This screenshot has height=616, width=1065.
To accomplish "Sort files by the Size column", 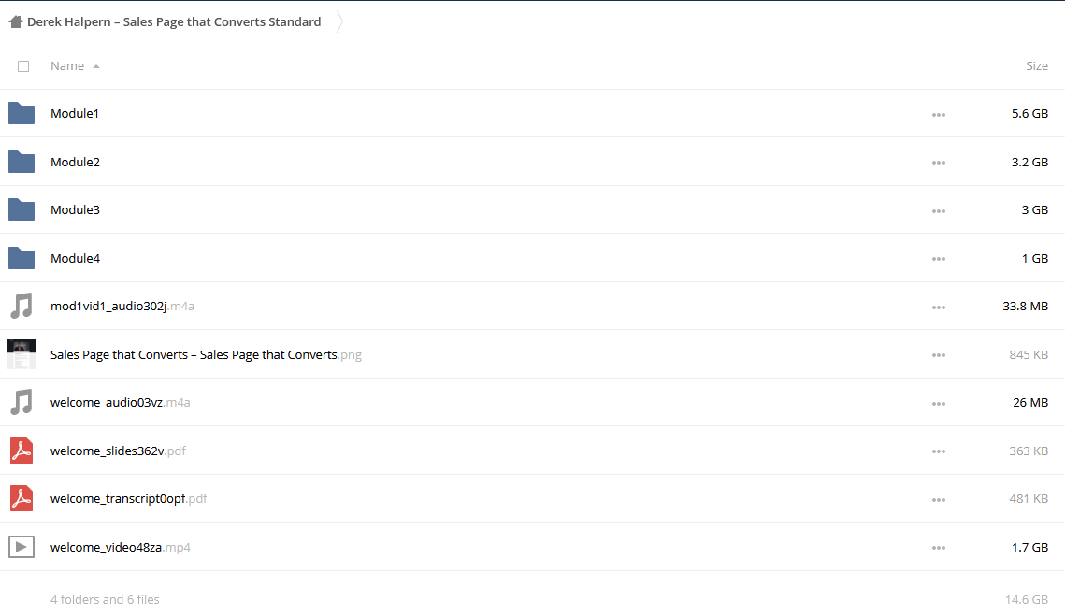I will tap(1036, 65).
